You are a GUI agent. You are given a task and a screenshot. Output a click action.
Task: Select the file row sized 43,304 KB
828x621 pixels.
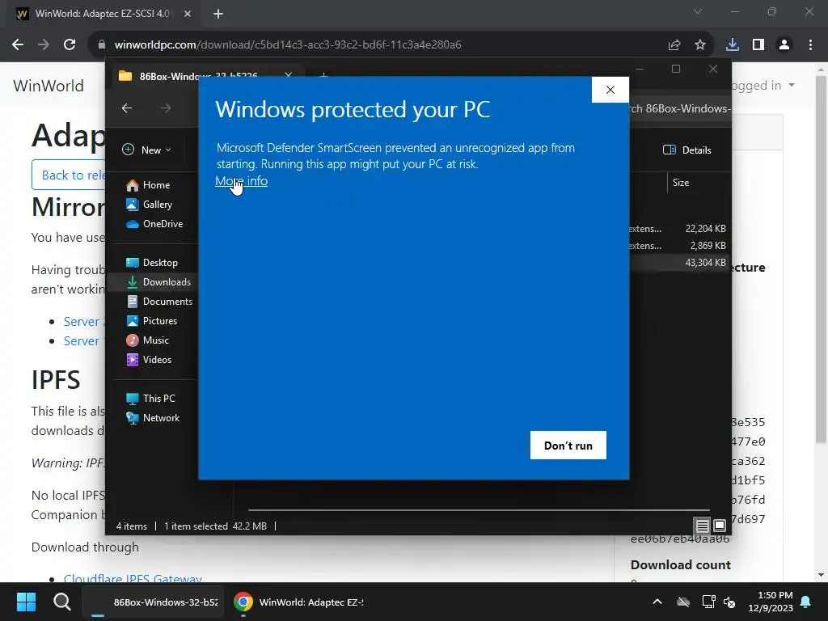678,263
